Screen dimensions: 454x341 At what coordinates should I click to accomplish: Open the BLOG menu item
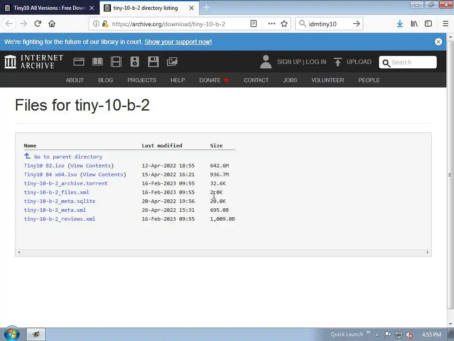[x=106, y=80]
